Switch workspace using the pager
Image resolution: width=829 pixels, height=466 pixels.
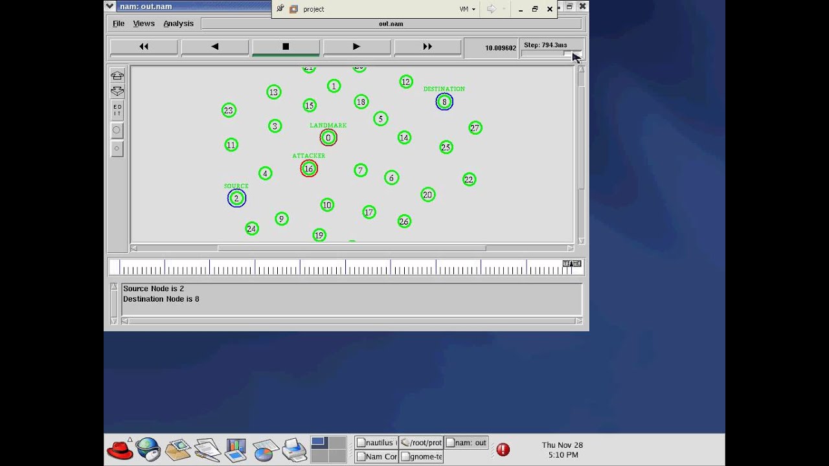pyautogui.click(x=329, y=449)
